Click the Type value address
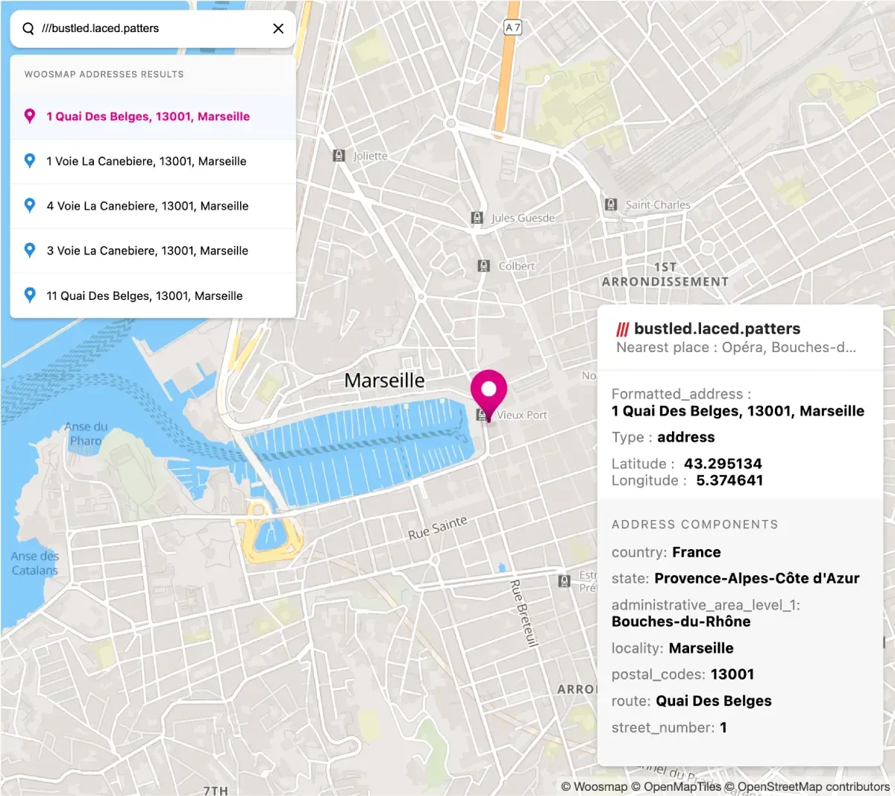Screen dimensions: 895x796 tap(685, 437)
